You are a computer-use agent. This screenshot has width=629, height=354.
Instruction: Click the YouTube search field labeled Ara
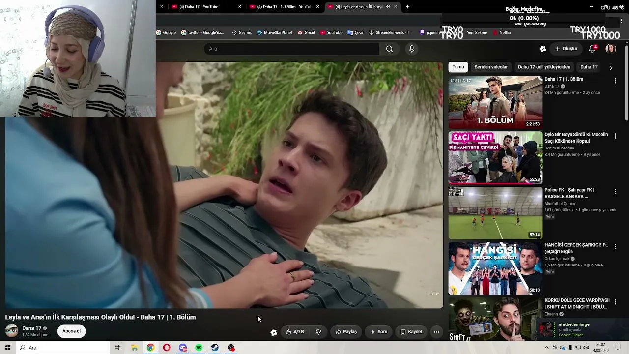pyautogui.click(x=292, y=49)
